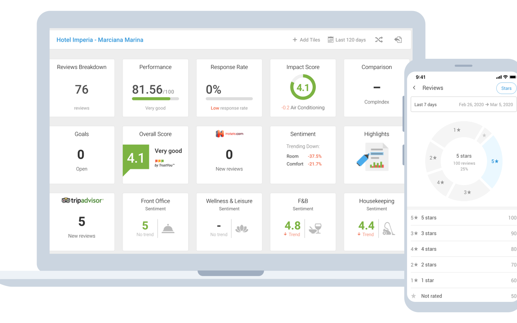
Task: Open the Sentiment trending down tile
Action: click(x=303, y=155)
